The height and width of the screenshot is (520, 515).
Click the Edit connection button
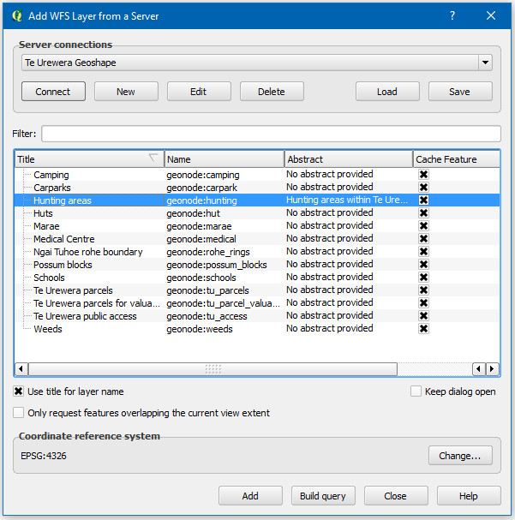(199, 92)
